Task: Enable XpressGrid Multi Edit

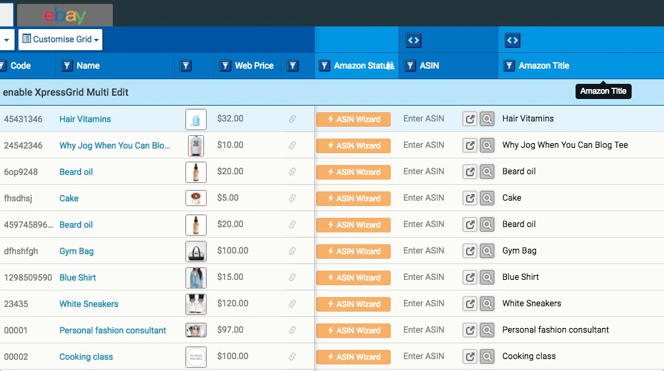Action: click(x=65, y=92)
